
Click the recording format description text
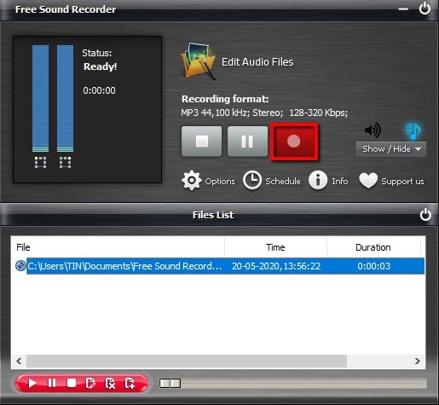coord(264,113)
